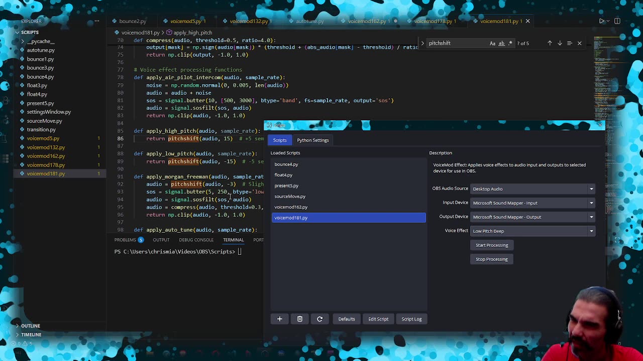Close the find widget
Screen dimensions: 643x361
tap(579, 43)
